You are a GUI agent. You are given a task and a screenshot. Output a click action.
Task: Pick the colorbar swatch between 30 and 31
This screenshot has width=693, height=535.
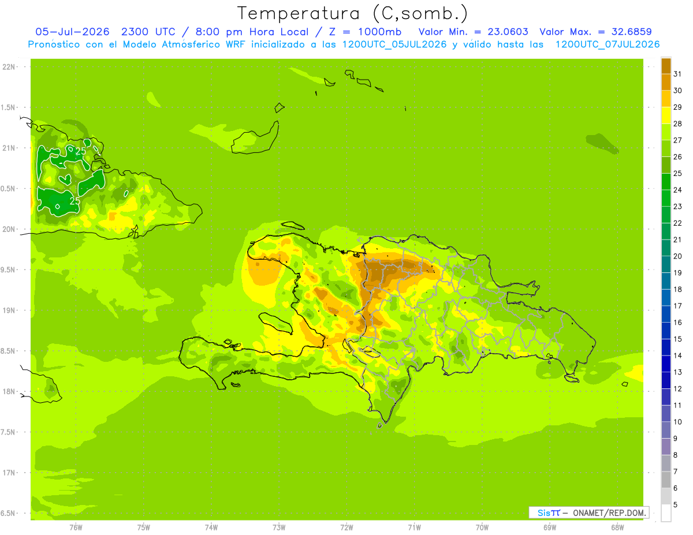point(666,82)
